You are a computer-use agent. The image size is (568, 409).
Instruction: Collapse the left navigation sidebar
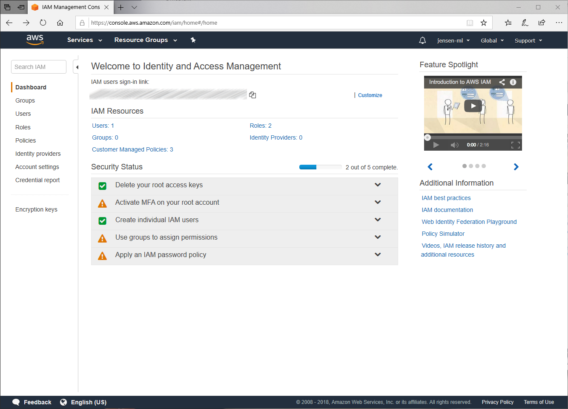77,67
